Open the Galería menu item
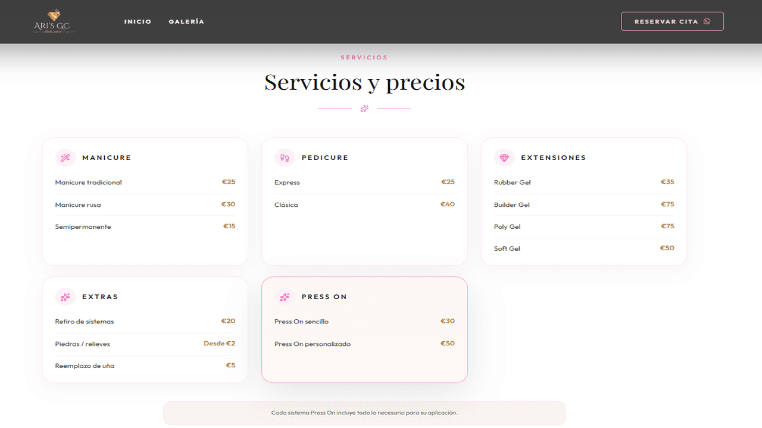762x428 pixels. point(186,21)
